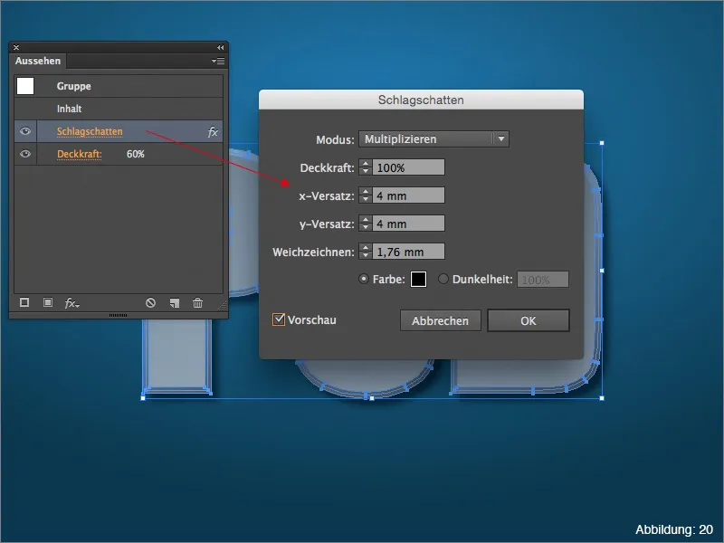Click the x-Versatz 4 mm field

(x=409, y=195)
